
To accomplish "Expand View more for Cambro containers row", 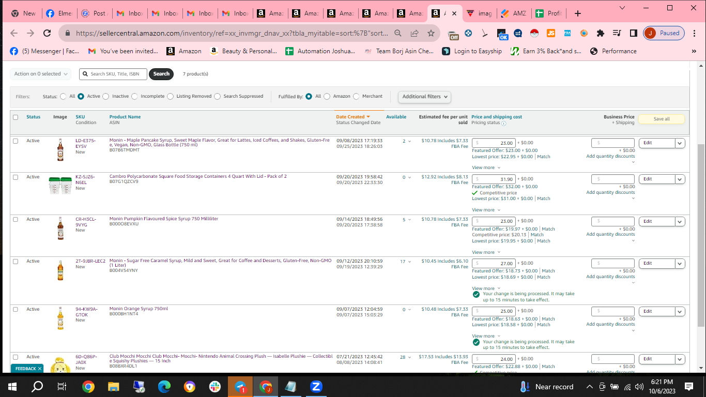I will [x=486, y=210].
